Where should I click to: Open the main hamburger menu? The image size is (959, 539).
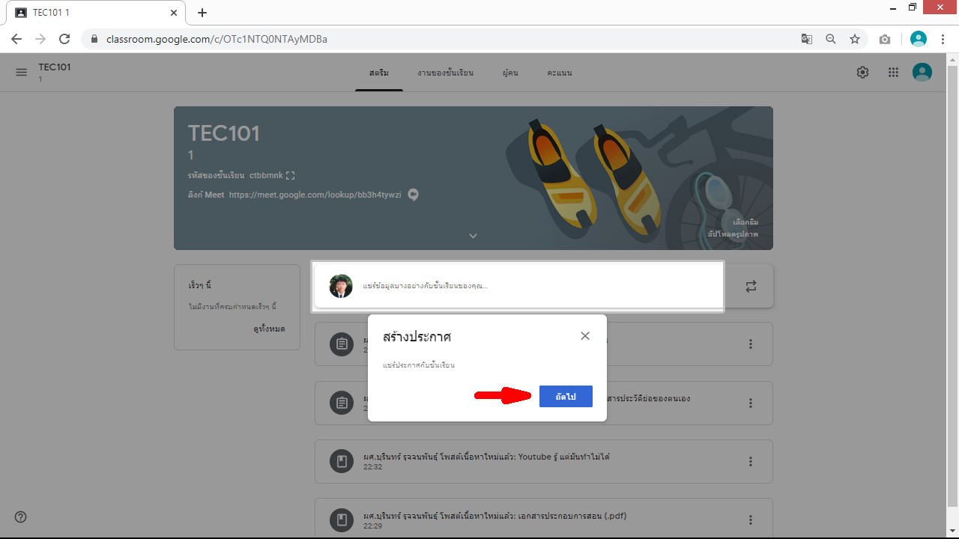click(21, 73)
